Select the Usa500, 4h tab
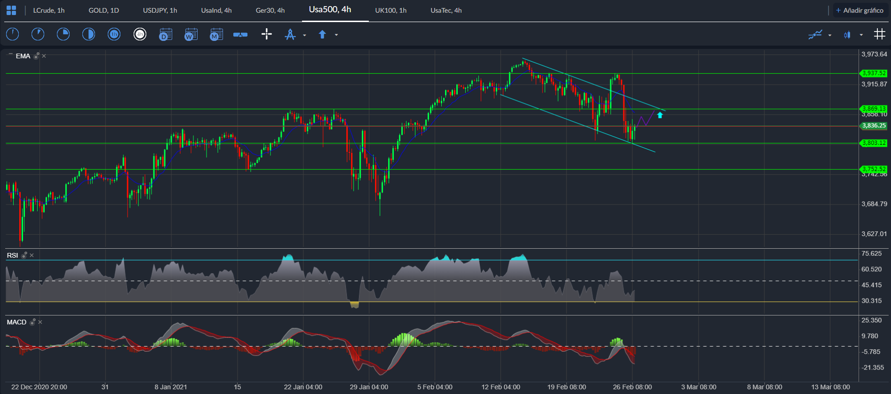The height and width of the screenshot is (394, 891). coord(330,10)
